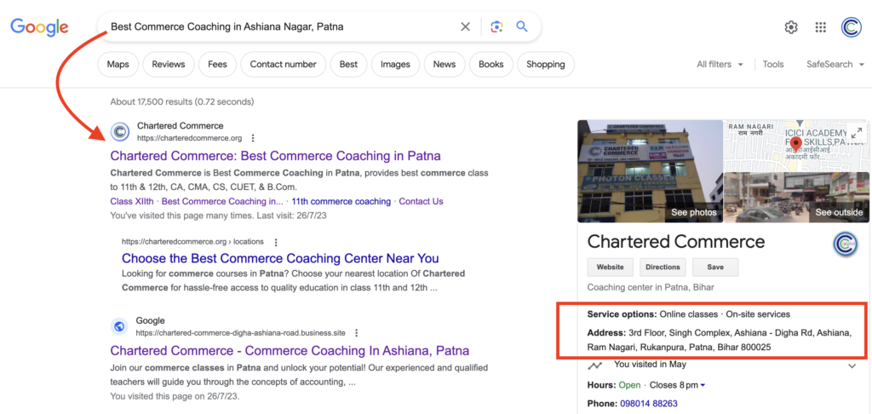The width and height of the screenshot is (872, 414).
Task: Click the Website button in knowledge panel
Action: click(x=611, y=267)
